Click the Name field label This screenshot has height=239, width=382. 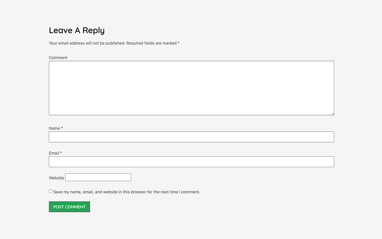pyautogui.click(x=54, y=128)
